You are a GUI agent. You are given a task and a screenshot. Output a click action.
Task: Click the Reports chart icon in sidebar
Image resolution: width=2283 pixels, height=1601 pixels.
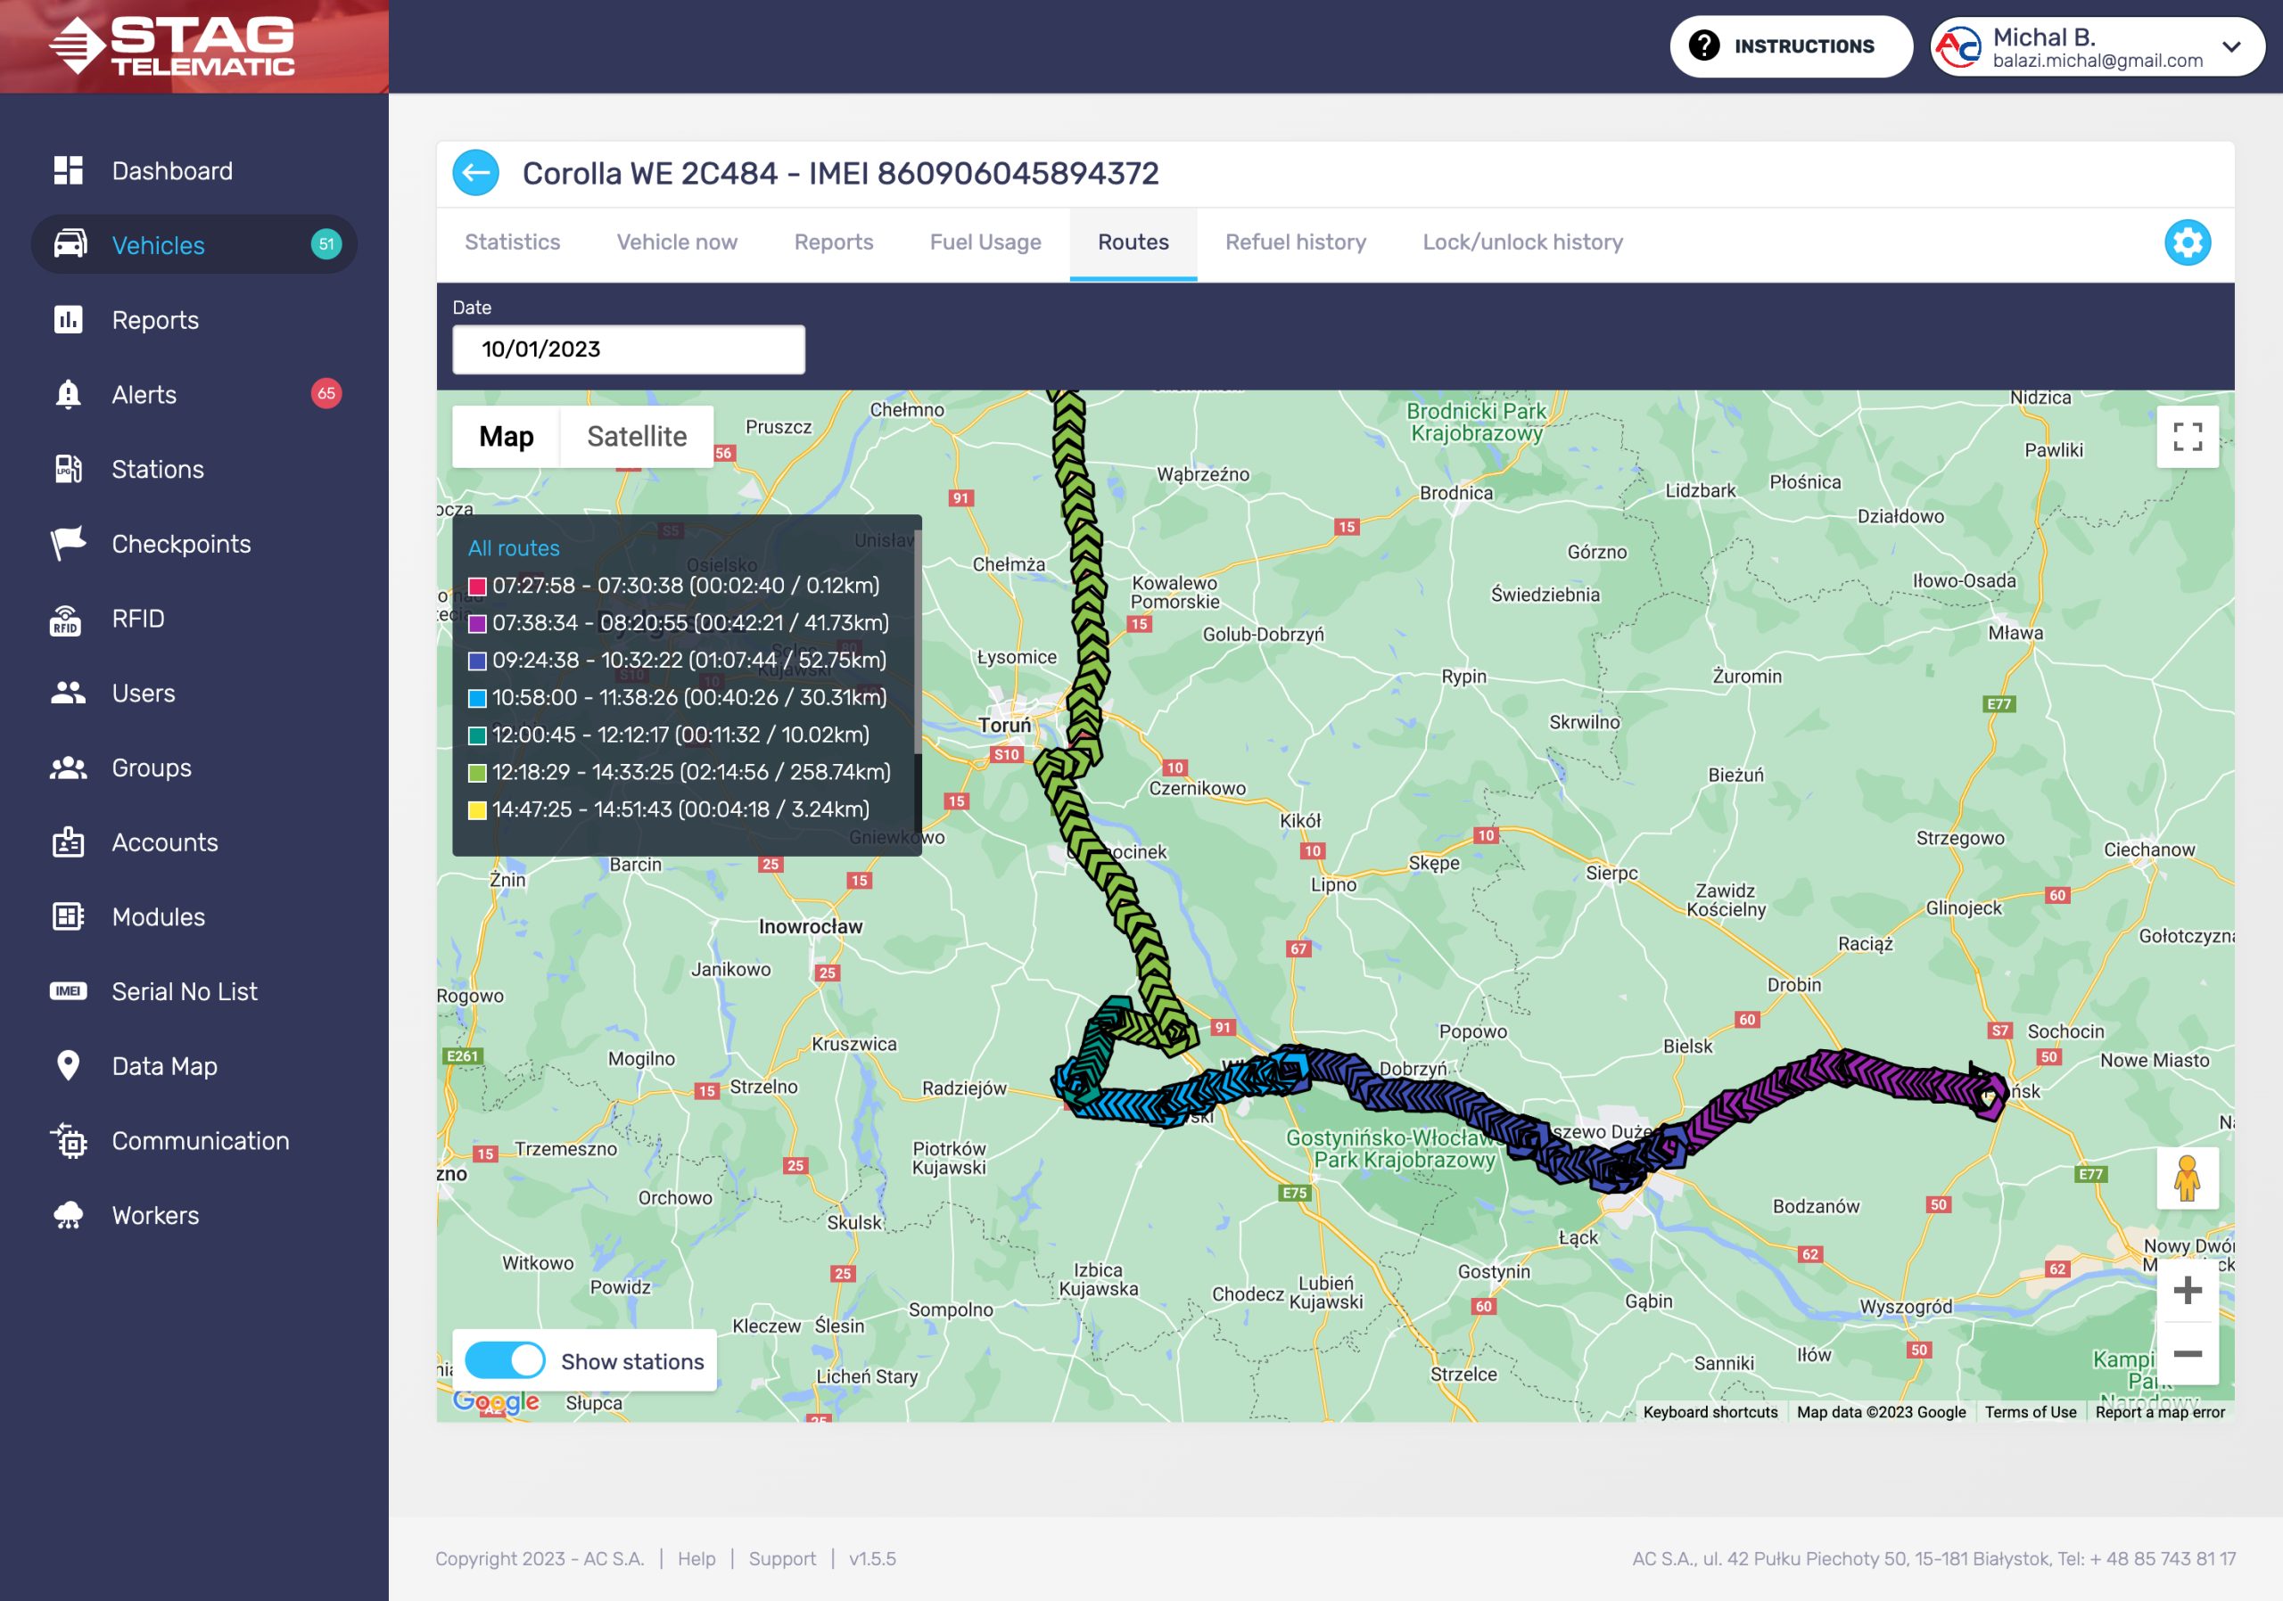(x=68, y=319)
